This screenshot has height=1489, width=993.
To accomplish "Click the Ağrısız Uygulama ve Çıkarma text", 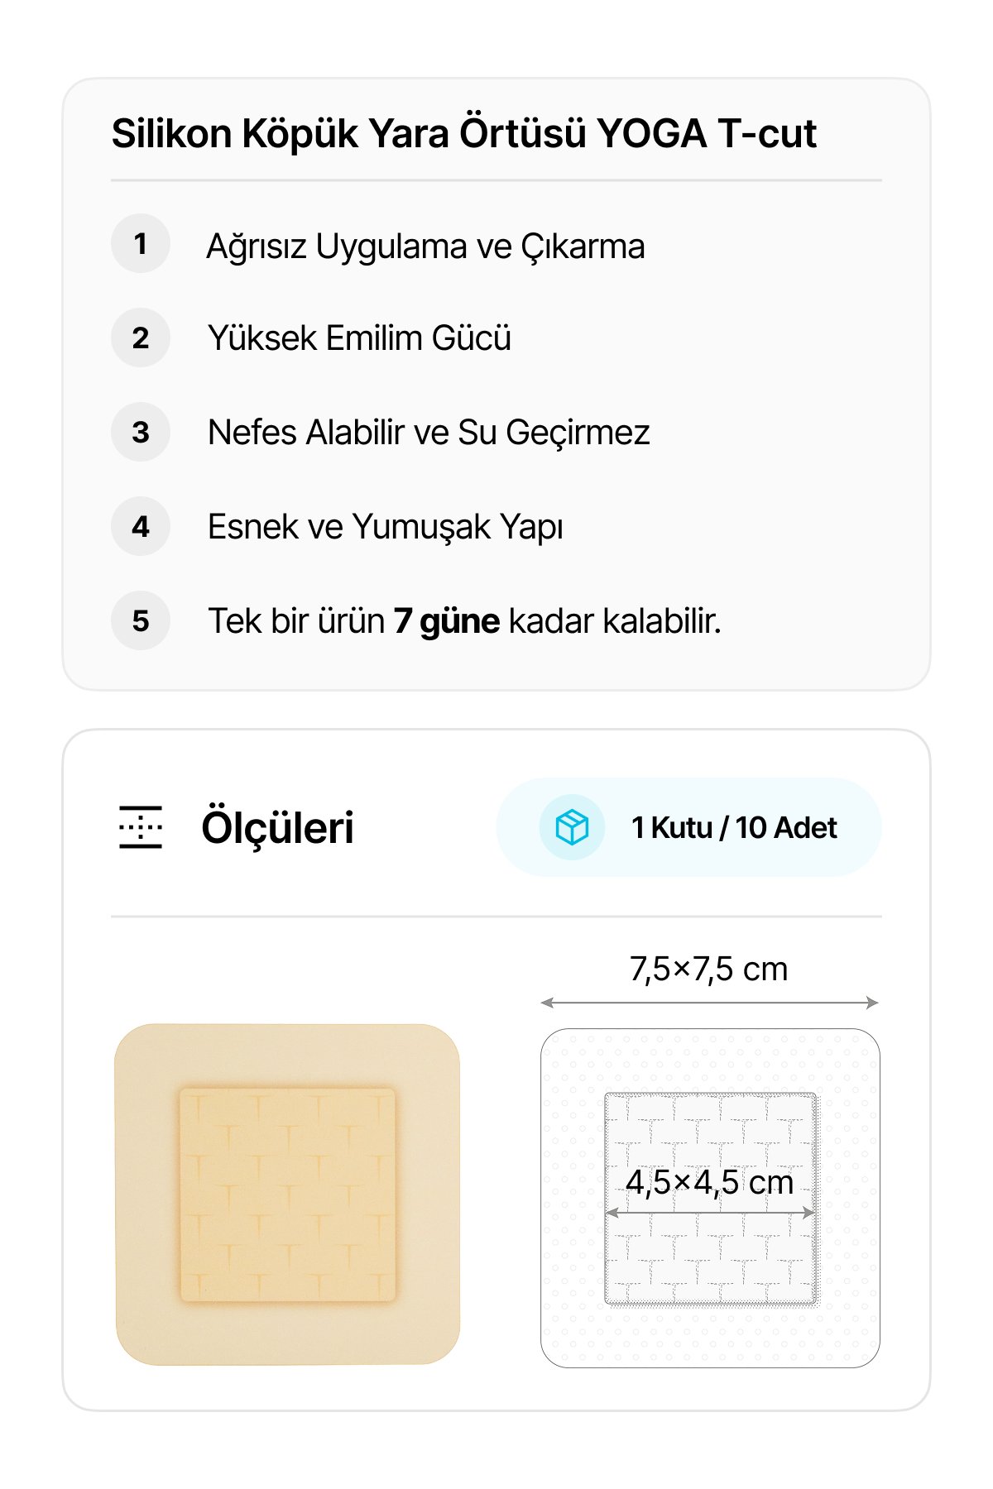I will coord(425,247).
